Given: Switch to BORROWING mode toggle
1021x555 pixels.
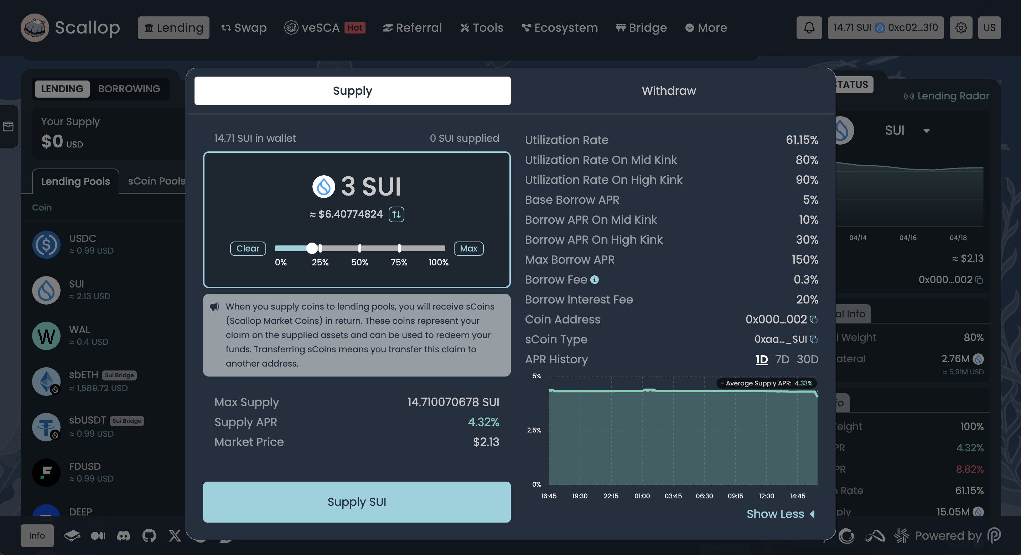Looking at the screenshot, I should [129, 89].
